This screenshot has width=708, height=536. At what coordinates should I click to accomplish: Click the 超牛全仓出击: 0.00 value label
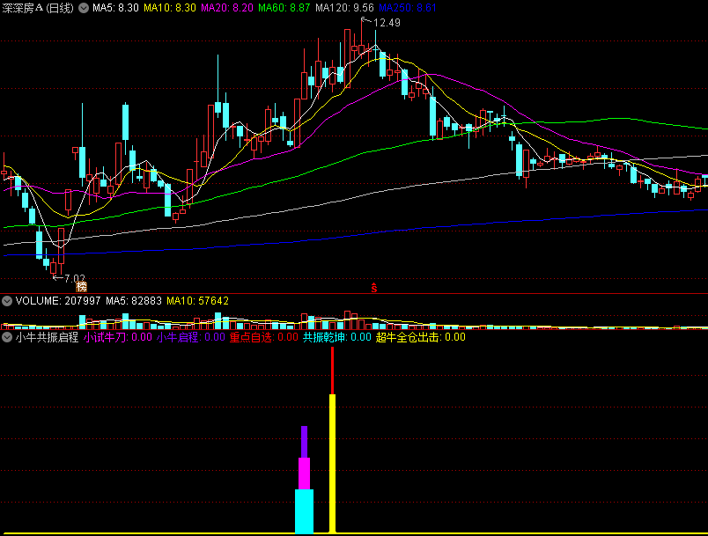click(x=421, y=337)
